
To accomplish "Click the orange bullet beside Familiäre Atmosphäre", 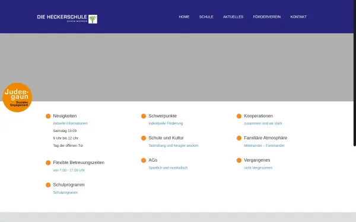I will tap(239, 138).
